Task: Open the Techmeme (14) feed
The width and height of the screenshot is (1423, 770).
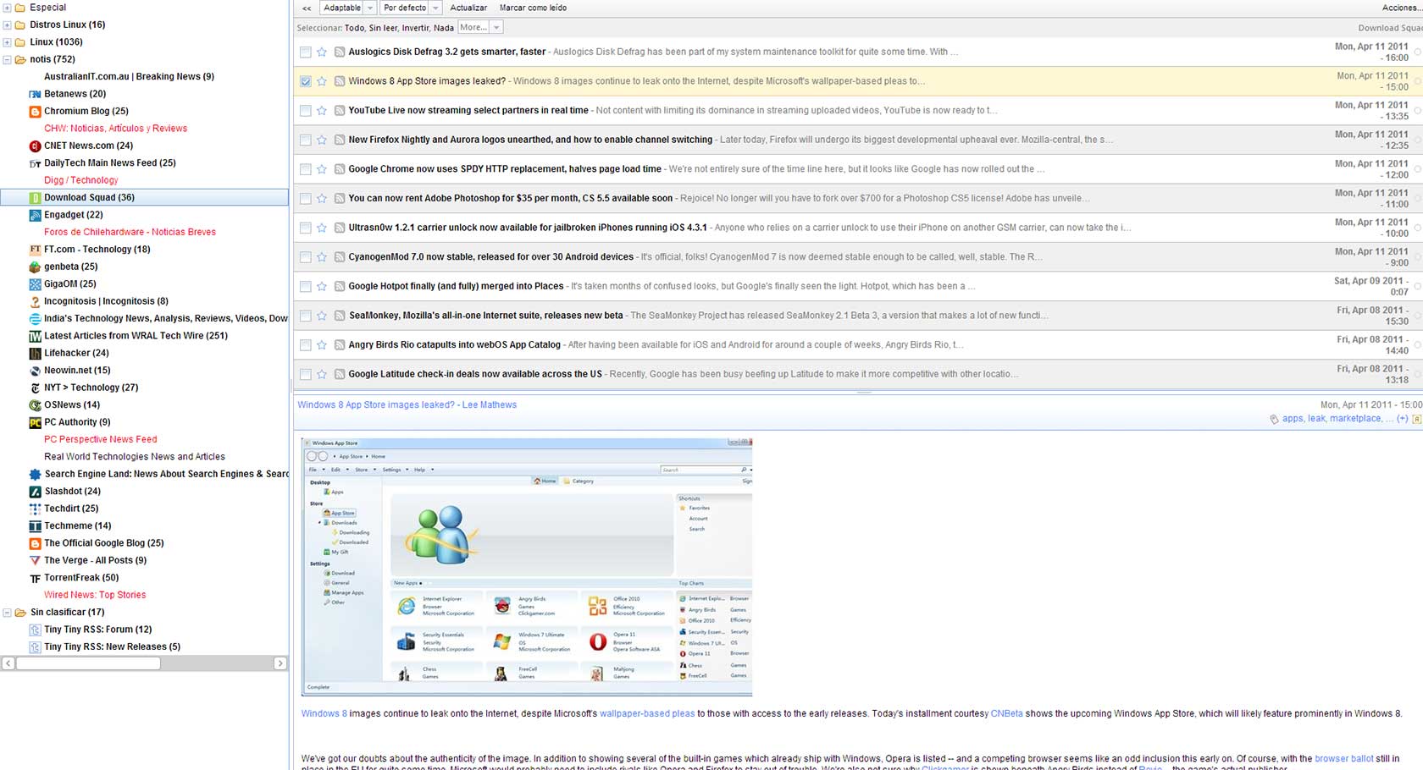Action: 78,525
